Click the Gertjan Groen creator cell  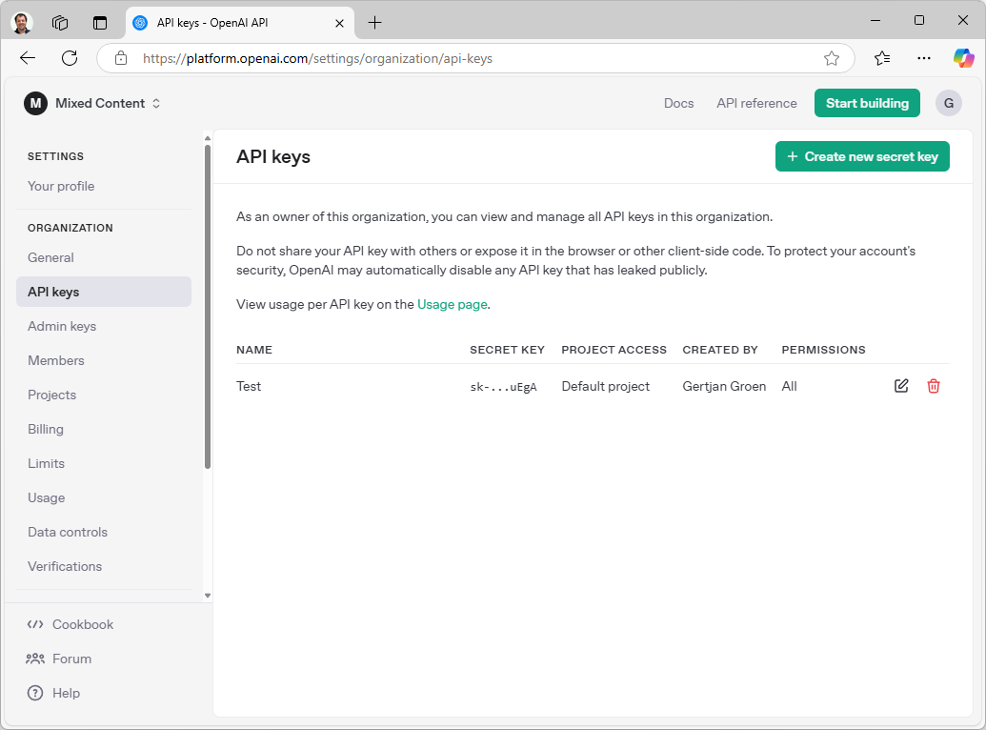pyautogui.click(x=724, y=386)
